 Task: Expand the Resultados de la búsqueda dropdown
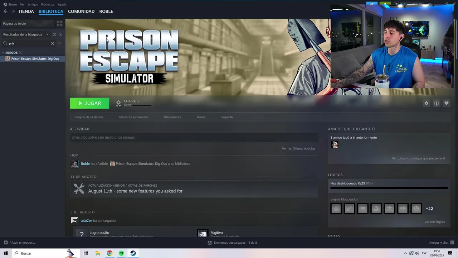coord(26,34)
